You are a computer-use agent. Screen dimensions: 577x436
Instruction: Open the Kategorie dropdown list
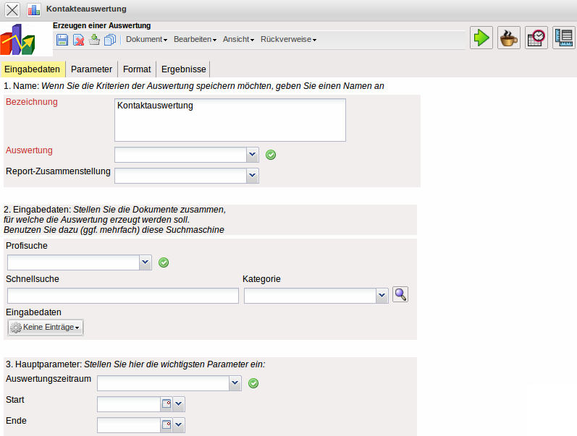[382, 296]
